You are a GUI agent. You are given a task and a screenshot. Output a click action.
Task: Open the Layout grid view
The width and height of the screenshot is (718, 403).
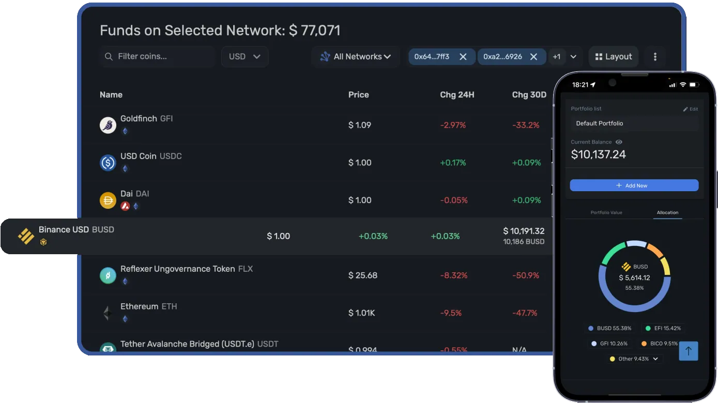(613, 57)
